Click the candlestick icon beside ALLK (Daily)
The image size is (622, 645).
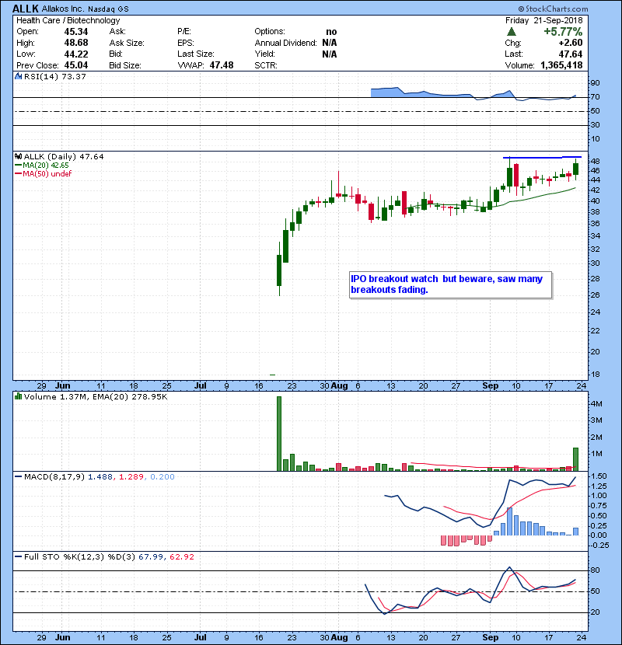coord(18,156)
